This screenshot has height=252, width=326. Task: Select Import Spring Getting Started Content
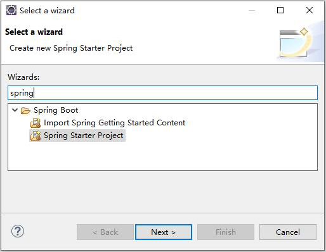114,123
